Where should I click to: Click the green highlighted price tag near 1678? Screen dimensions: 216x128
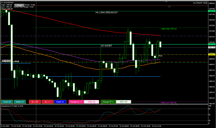212,11
